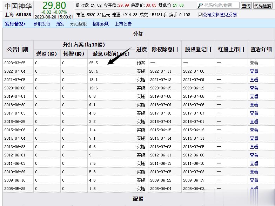The image size is (275, 206).
Task: Click the 中国神华 stock name
Action: tap(18, 6)
